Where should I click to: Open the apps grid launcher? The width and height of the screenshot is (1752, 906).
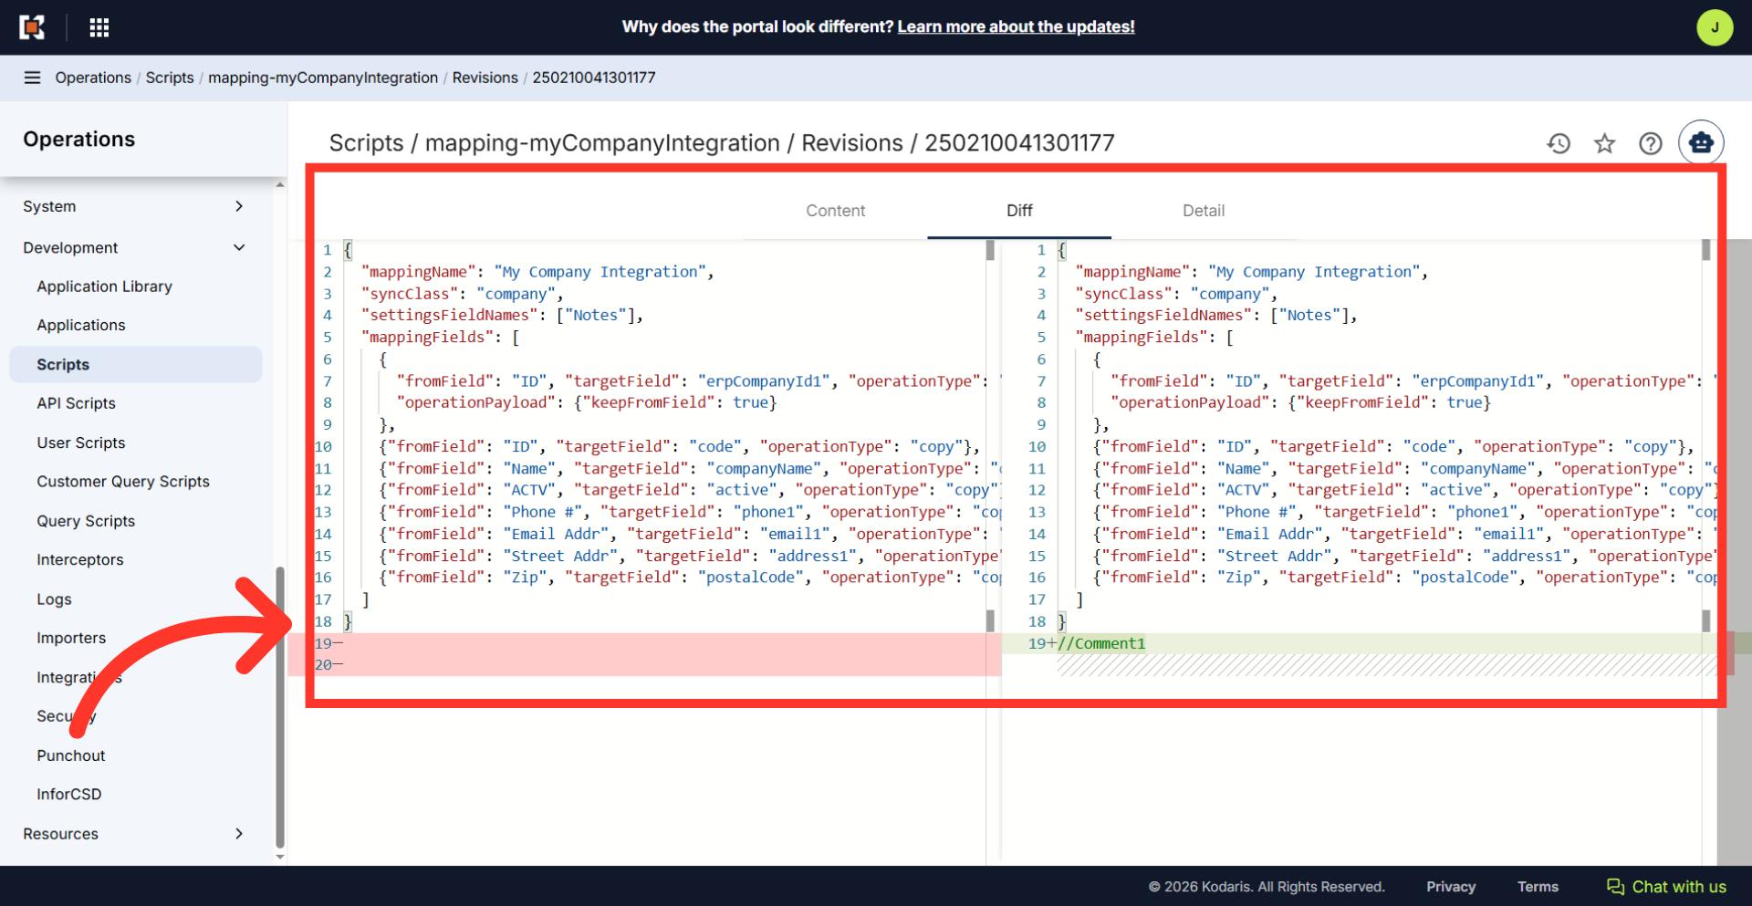99,27
